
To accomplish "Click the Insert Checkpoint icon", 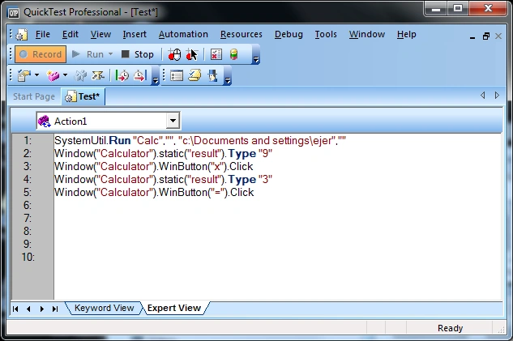I will (x=24, y=76).
